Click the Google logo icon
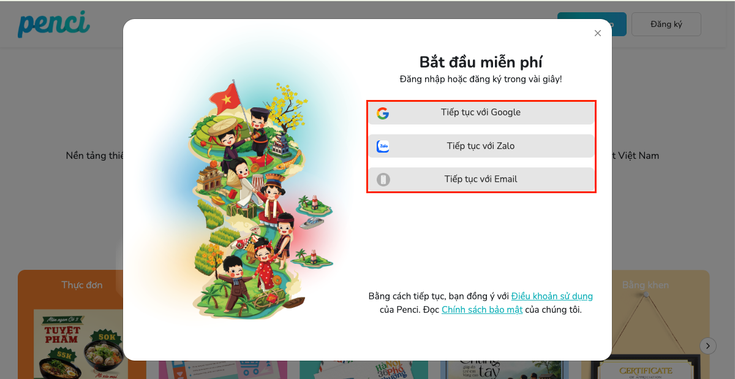Screen dimensions: 735x379 (x=383, y=113)
